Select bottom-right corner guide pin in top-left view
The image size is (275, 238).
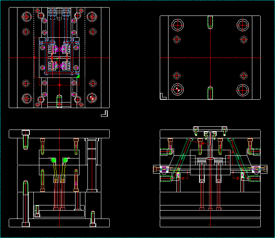tap(92, 98)
